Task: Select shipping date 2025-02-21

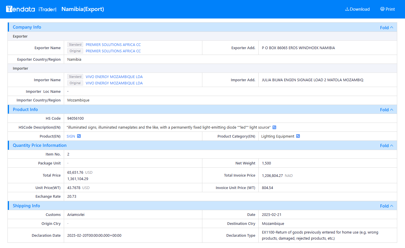Action: point(271,214)
